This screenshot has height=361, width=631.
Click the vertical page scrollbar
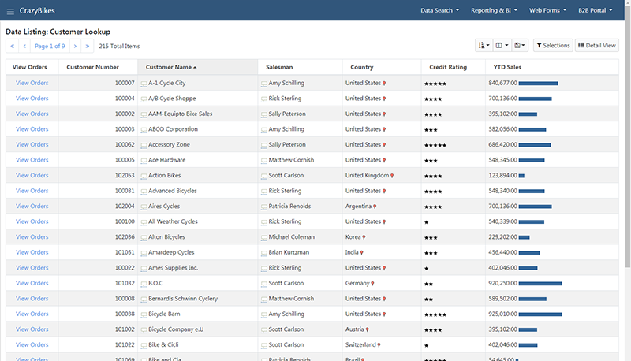tap(627, 136)
